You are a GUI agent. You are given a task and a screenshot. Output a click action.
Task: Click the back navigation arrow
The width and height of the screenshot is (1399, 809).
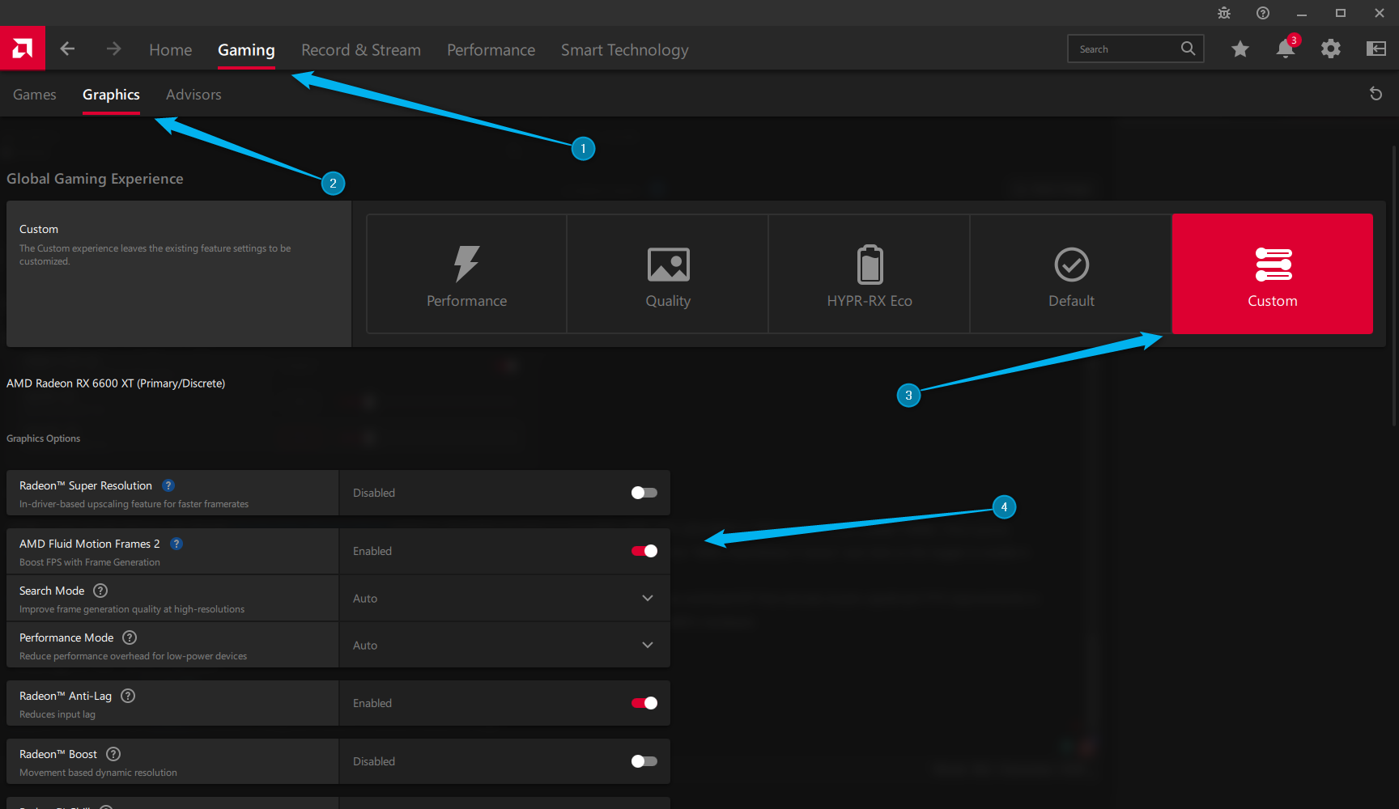[x=68, y=49]
